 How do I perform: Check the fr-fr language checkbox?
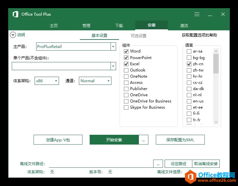(189, 120)
